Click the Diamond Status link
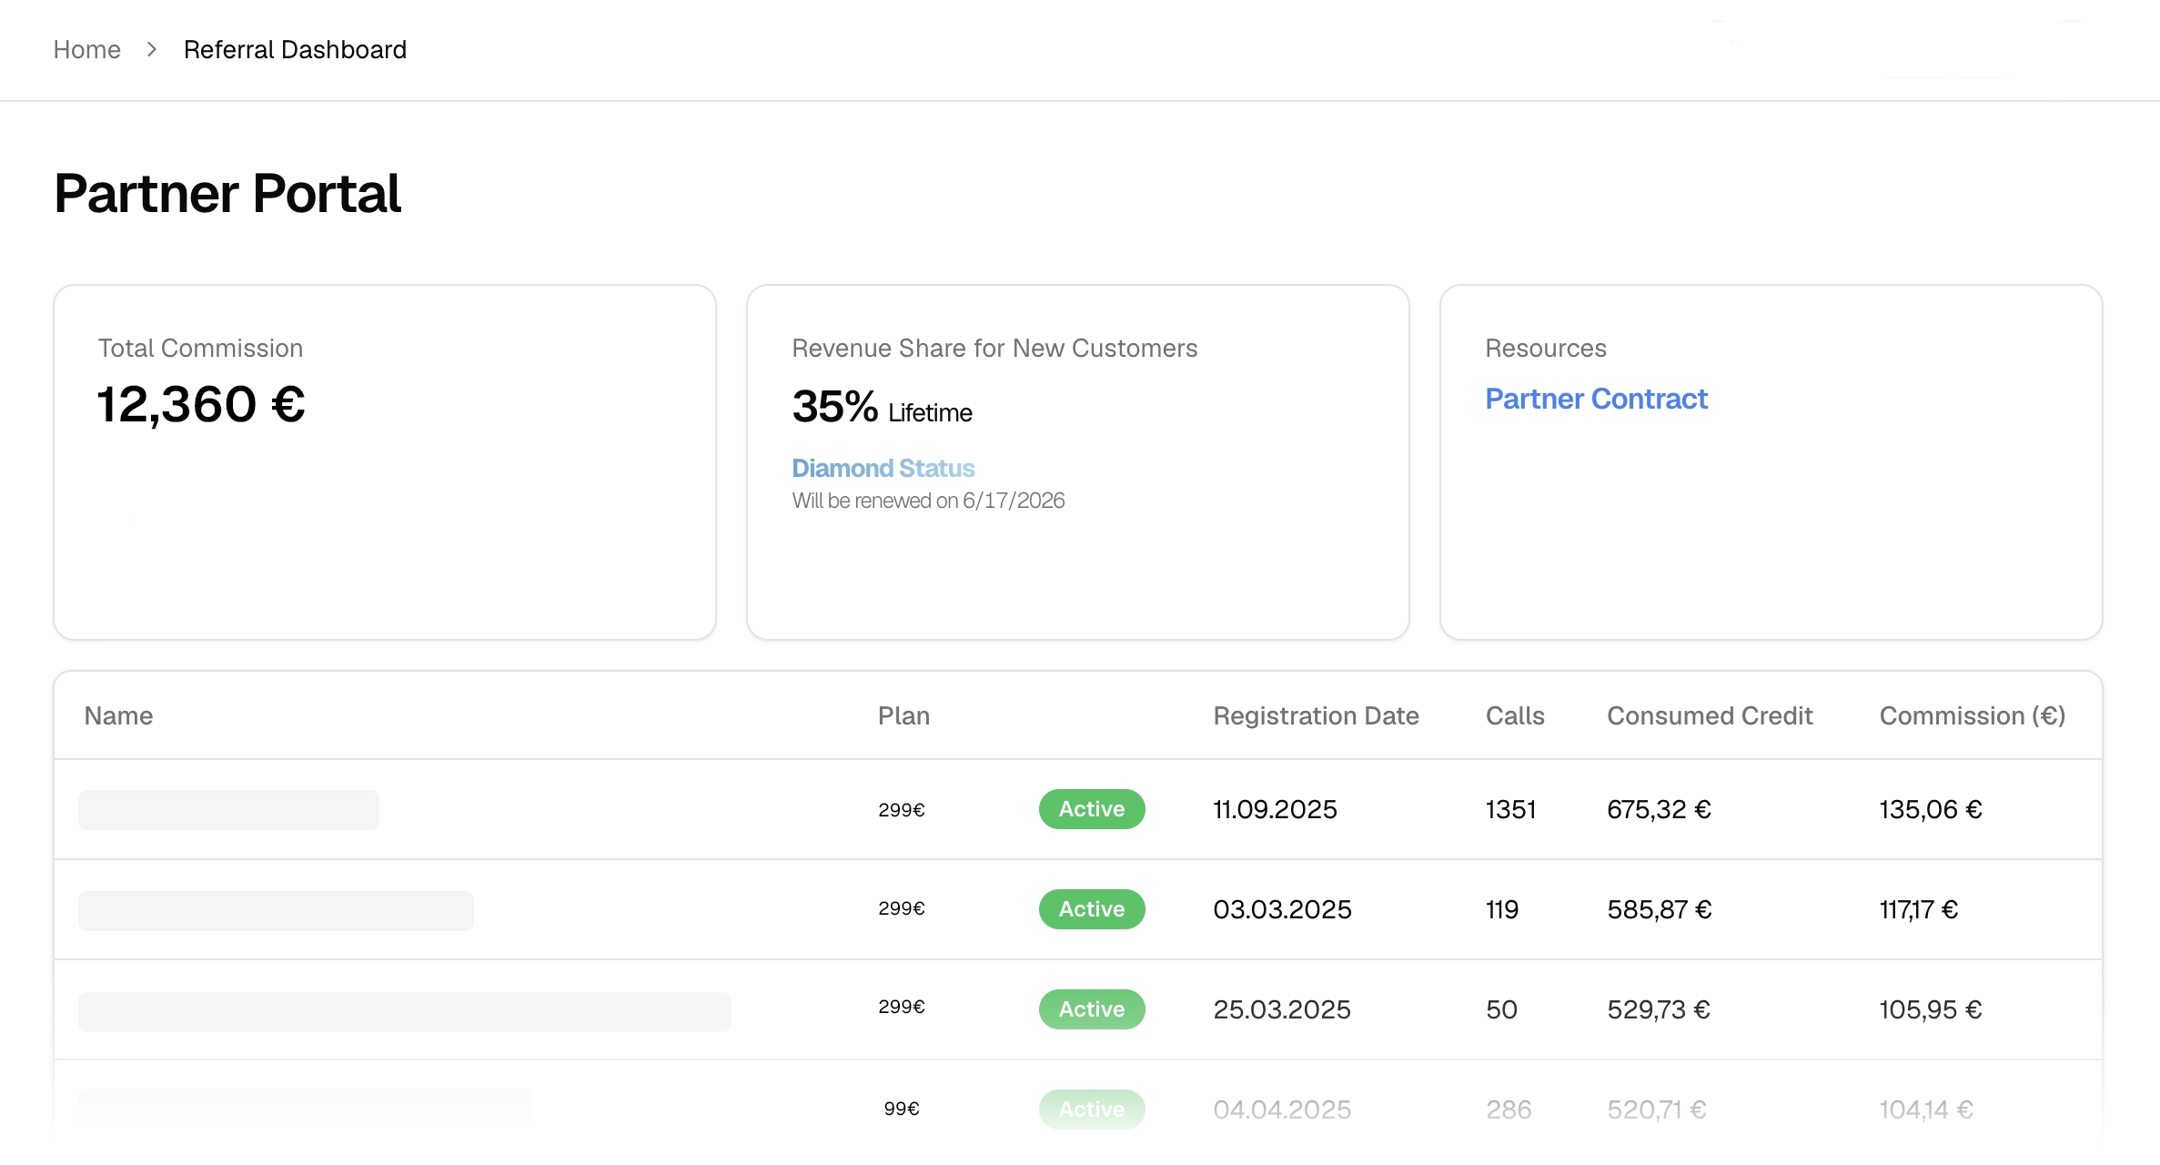 (x=883, y=468)
